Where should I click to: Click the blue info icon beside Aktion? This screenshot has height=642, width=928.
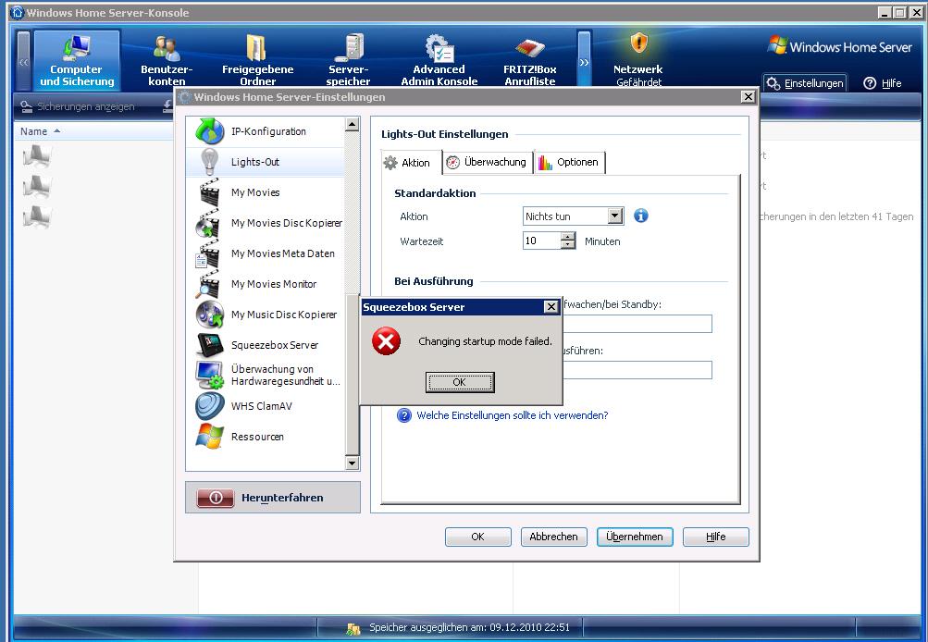tap(641, 216)
